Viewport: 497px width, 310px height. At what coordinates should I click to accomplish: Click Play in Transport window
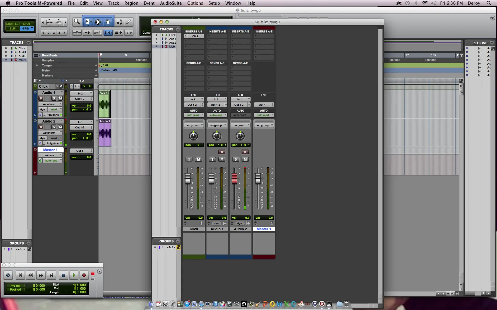click(74, 275)
